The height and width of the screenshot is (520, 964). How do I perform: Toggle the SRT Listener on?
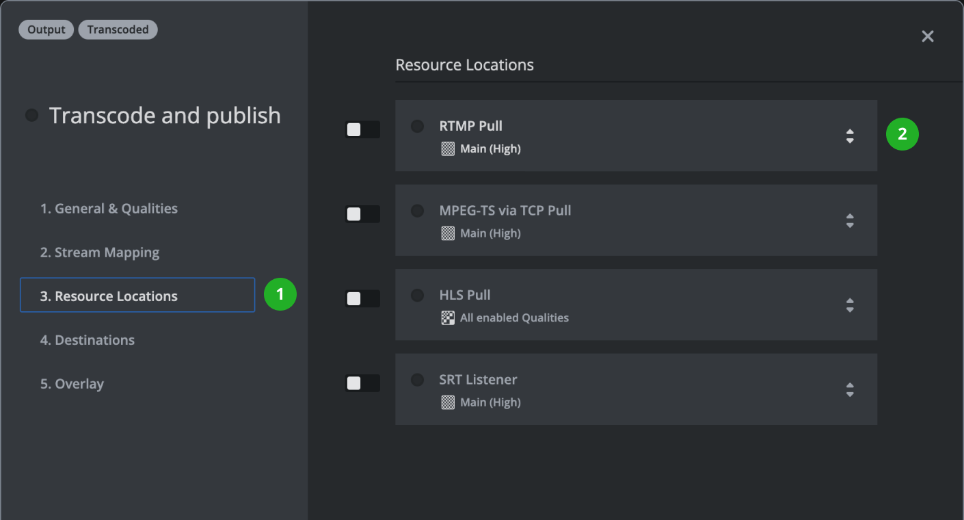[362, 383]
